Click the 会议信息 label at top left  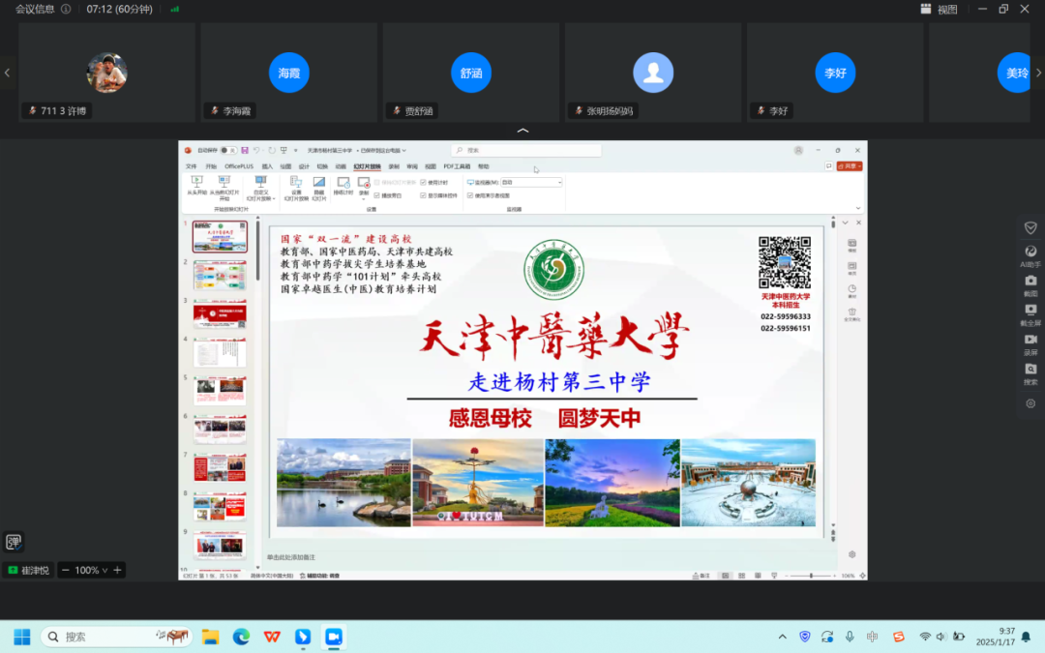click(x=35, y=10)
